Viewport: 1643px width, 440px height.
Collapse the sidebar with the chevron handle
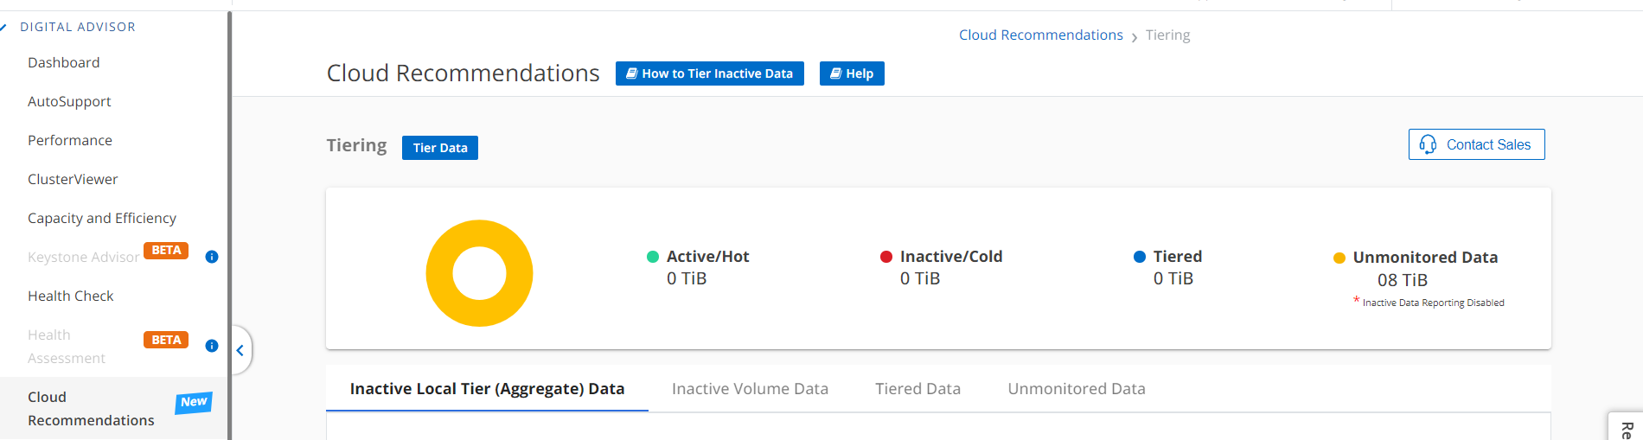240,350
